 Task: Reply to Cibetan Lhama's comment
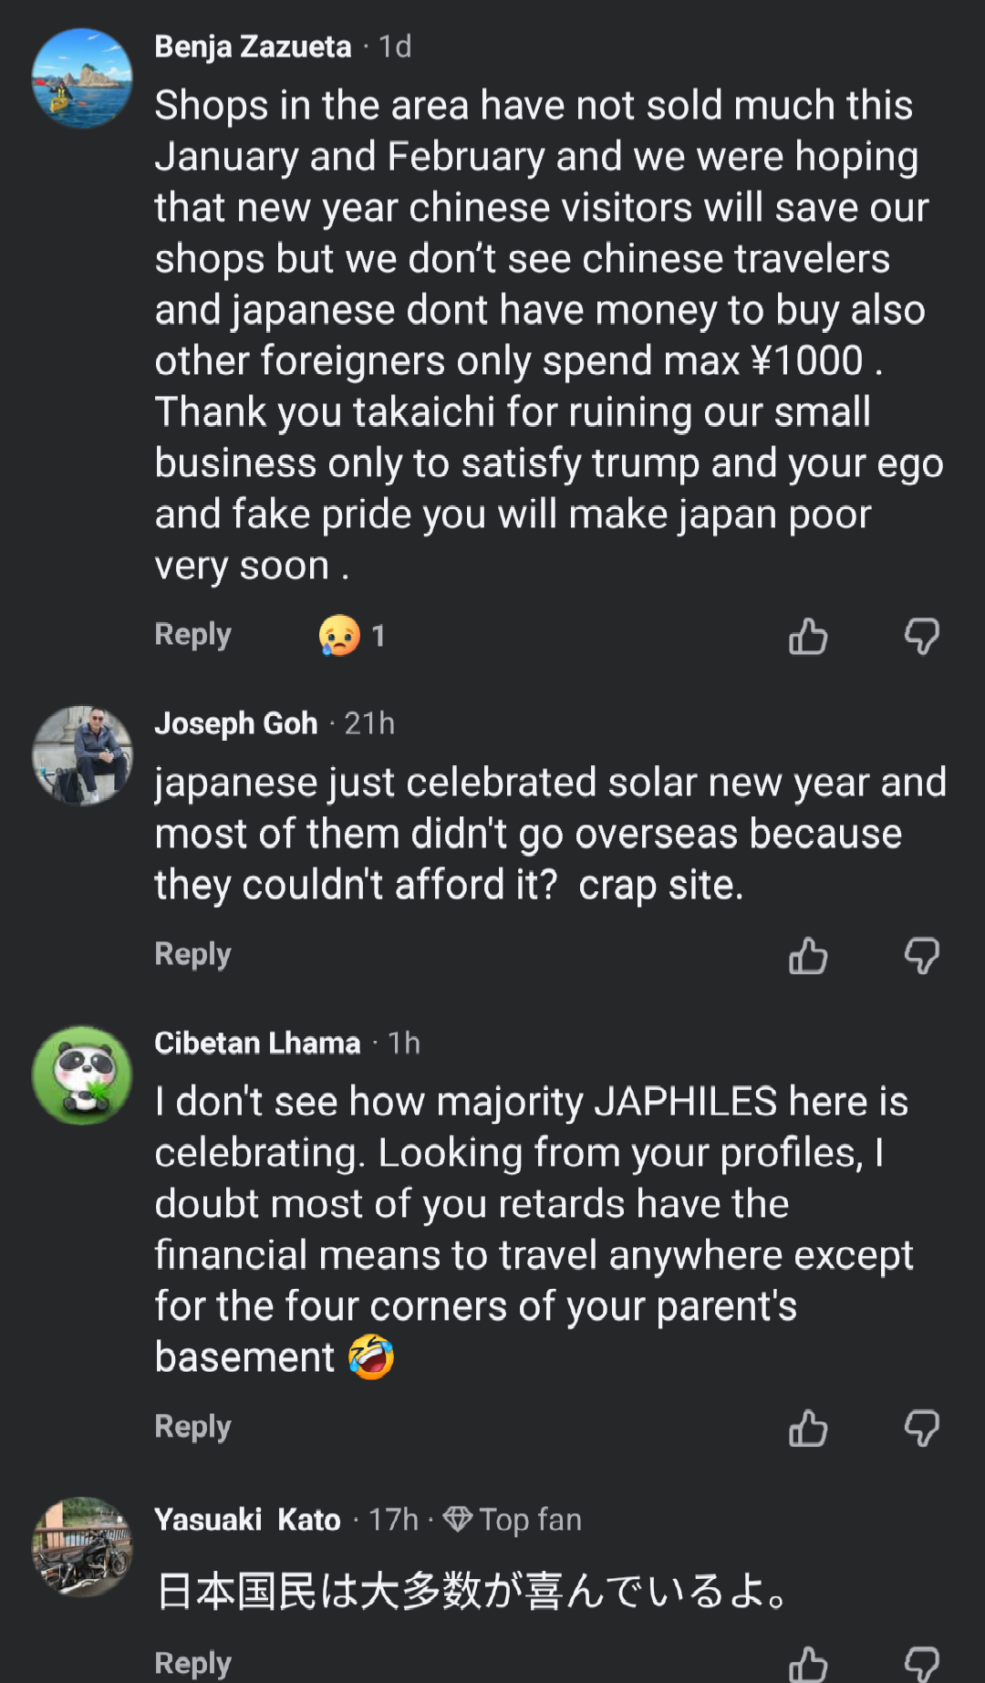click(192, 1427)
